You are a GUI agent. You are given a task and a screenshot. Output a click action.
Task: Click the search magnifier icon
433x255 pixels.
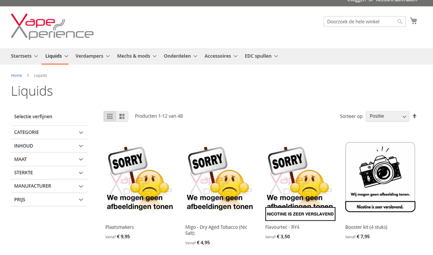tap(399, 21)
